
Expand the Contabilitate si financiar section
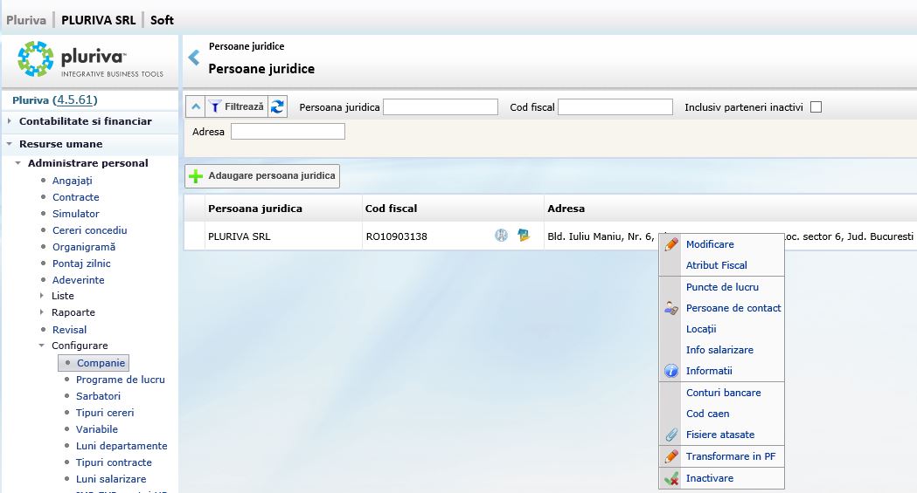pyautogui.click(x=85, y=121)
